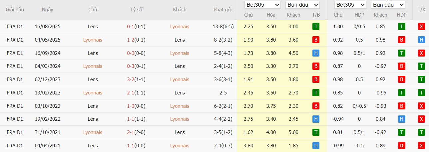This screenshot has height=152, width=429.
Task: Click the 3-2(1-1) score on 02/12/2023
Action: click(136, 79)
